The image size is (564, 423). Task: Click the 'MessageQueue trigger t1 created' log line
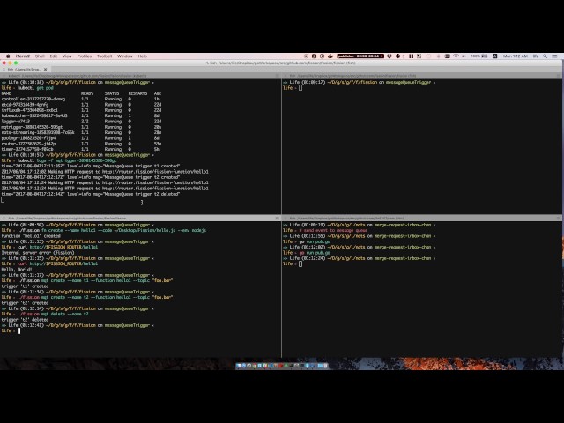coord(90,167)
